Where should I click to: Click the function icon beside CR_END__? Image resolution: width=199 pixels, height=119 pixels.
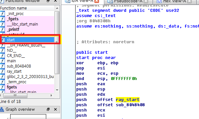point(2,56)
